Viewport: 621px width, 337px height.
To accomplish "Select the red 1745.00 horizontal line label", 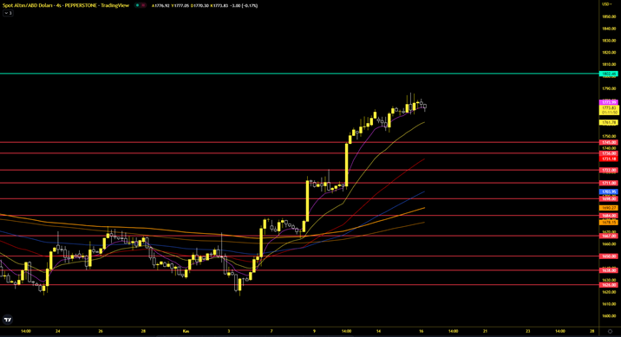I will point(609,142).
